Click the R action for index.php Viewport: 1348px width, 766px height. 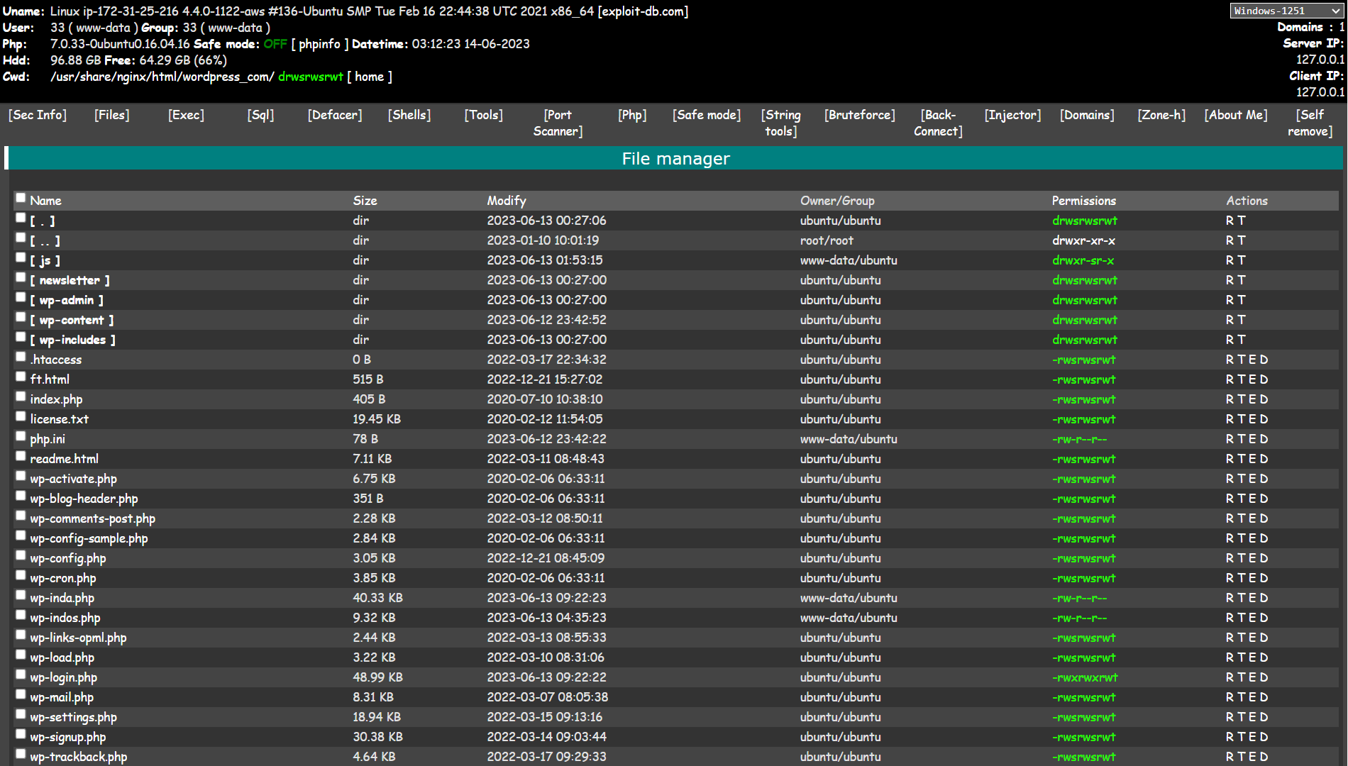pyautogui.click(x=1230, y=399)
